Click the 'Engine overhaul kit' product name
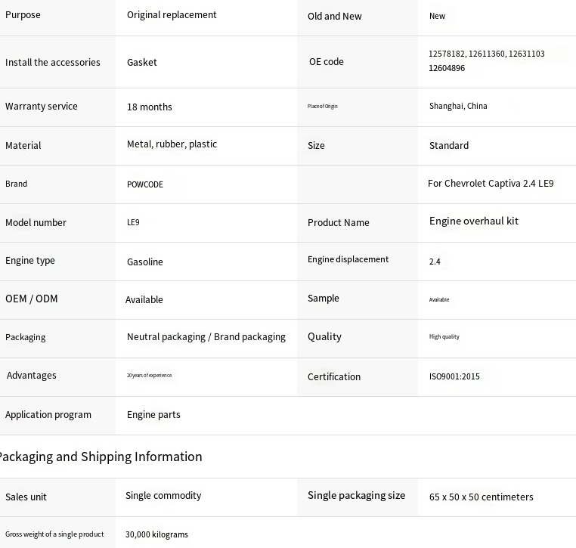Screen dimensions: 576x548 (x=474, y=221)
